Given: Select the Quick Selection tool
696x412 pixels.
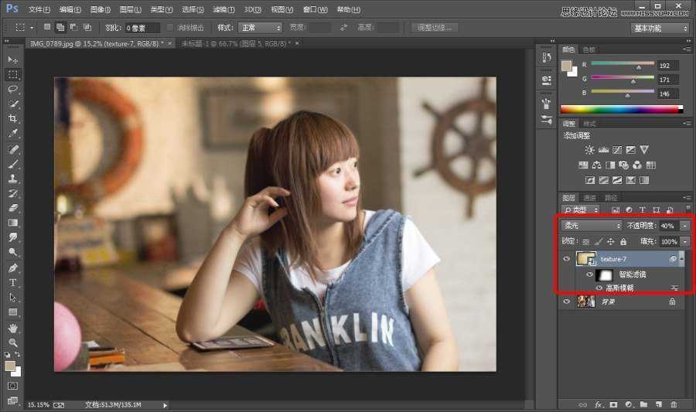Looking at the screenshot, I should [13, 104].
